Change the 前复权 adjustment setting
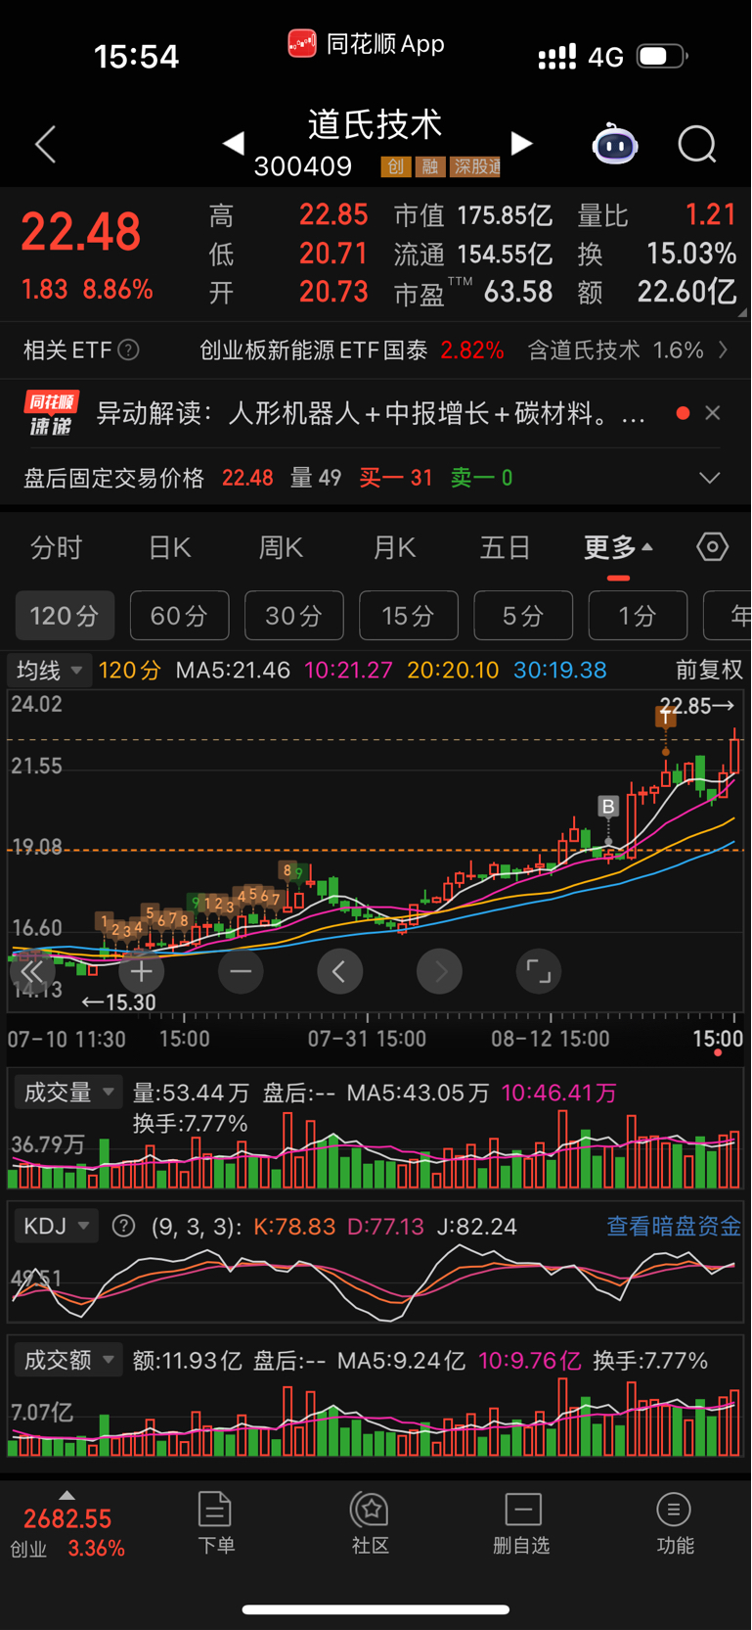This screenshot has width=752, height=1630. (709, 671)
